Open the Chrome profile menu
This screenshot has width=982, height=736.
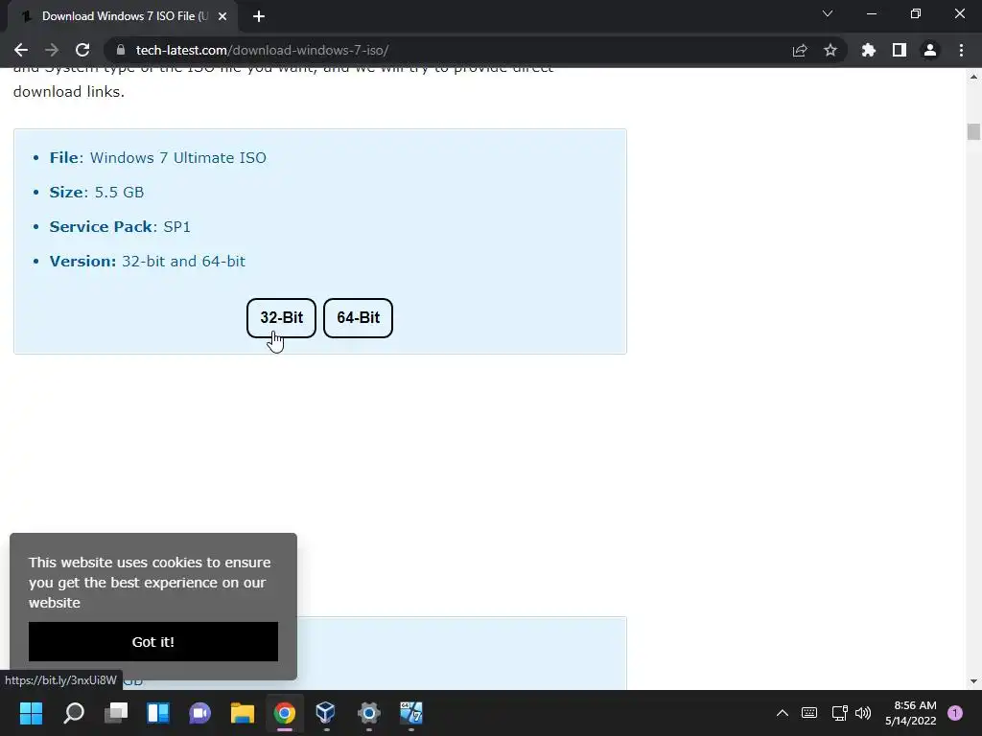[x=930, y=50]
